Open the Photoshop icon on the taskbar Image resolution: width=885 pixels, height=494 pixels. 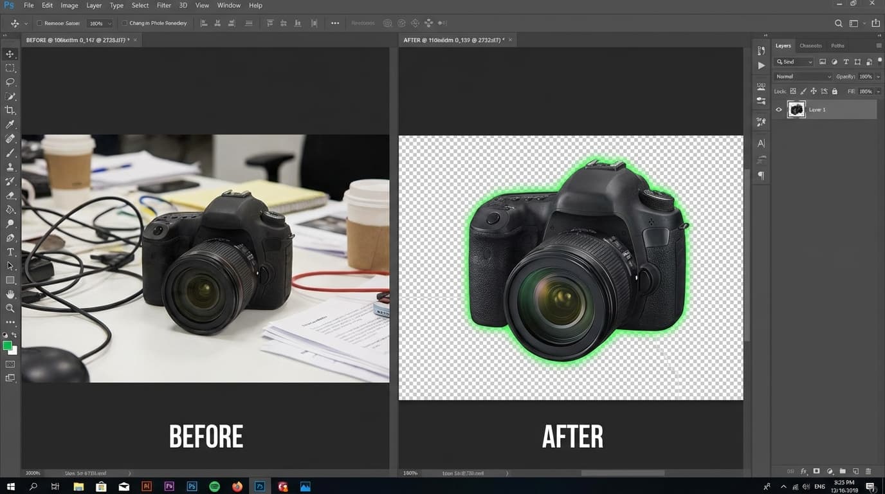tap(191, 486)
